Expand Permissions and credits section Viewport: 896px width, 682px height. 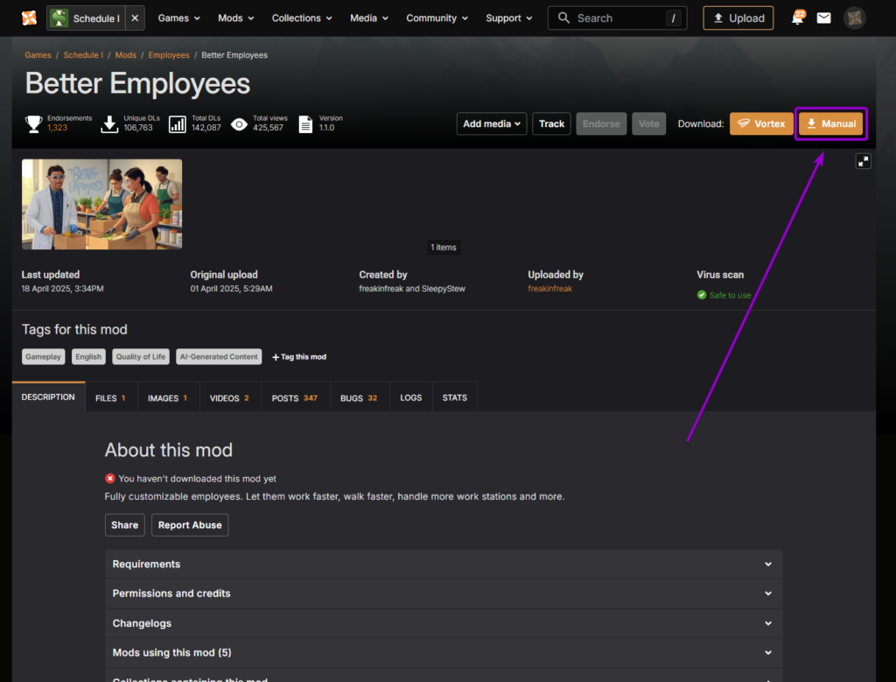tap(444, 594)
